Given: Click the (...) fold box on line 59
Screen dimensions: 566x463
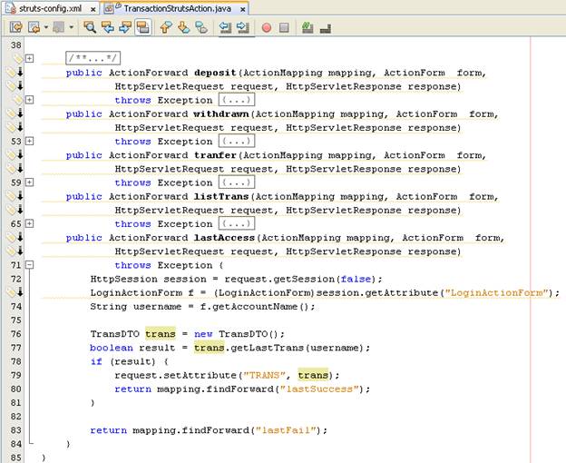Looking at the screenshot, I should click(x=237, y=182).
